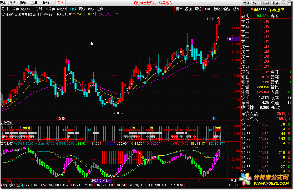
Task: Switch to 周线 weekly chart
Action: [82, 9]
